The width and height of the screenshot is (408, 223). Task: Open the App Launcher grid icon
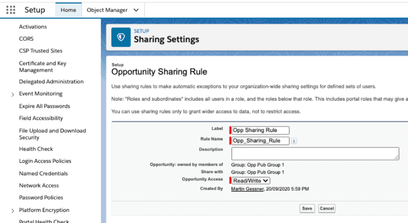point(10,10)
